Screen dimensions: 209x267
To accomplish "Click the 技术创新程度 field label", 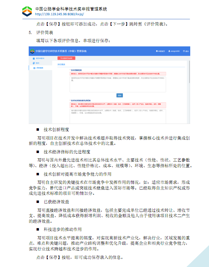I will point(75,70).
